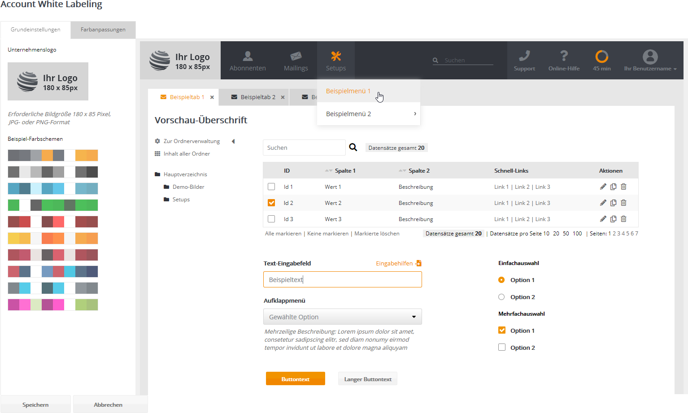Select Option 2 radio under Einfachauswahl

pyautogui.click(x=501, y=297)
